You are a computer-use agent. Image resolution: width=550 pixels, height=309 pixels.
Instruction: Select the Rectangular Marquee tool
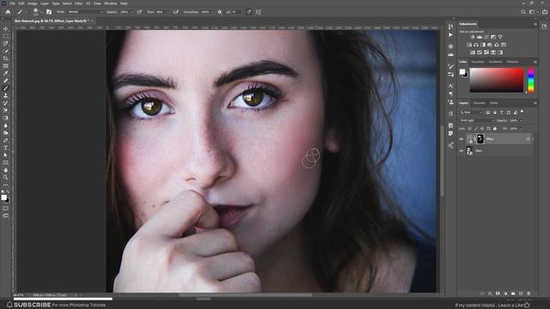tap(6, 36)
